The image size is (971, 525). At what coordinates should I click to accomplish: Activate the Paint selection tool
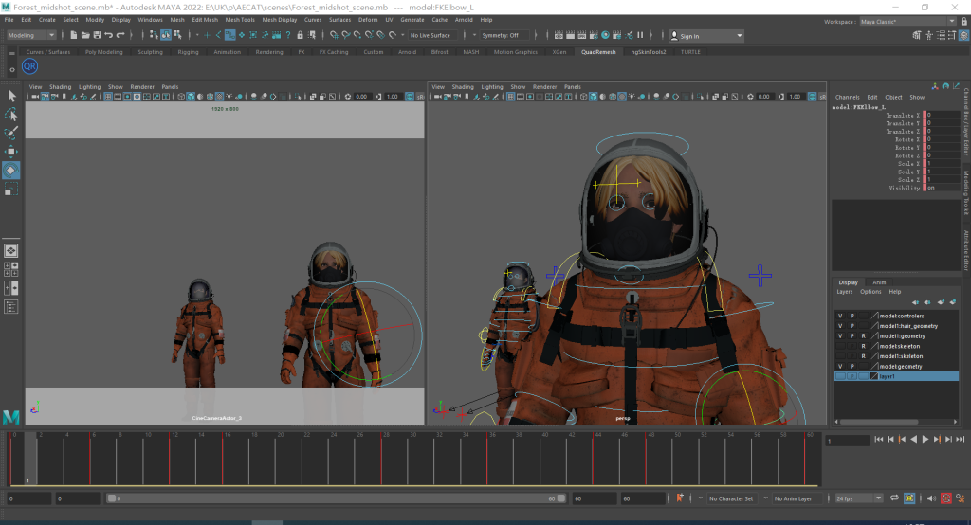pos(11,133)
